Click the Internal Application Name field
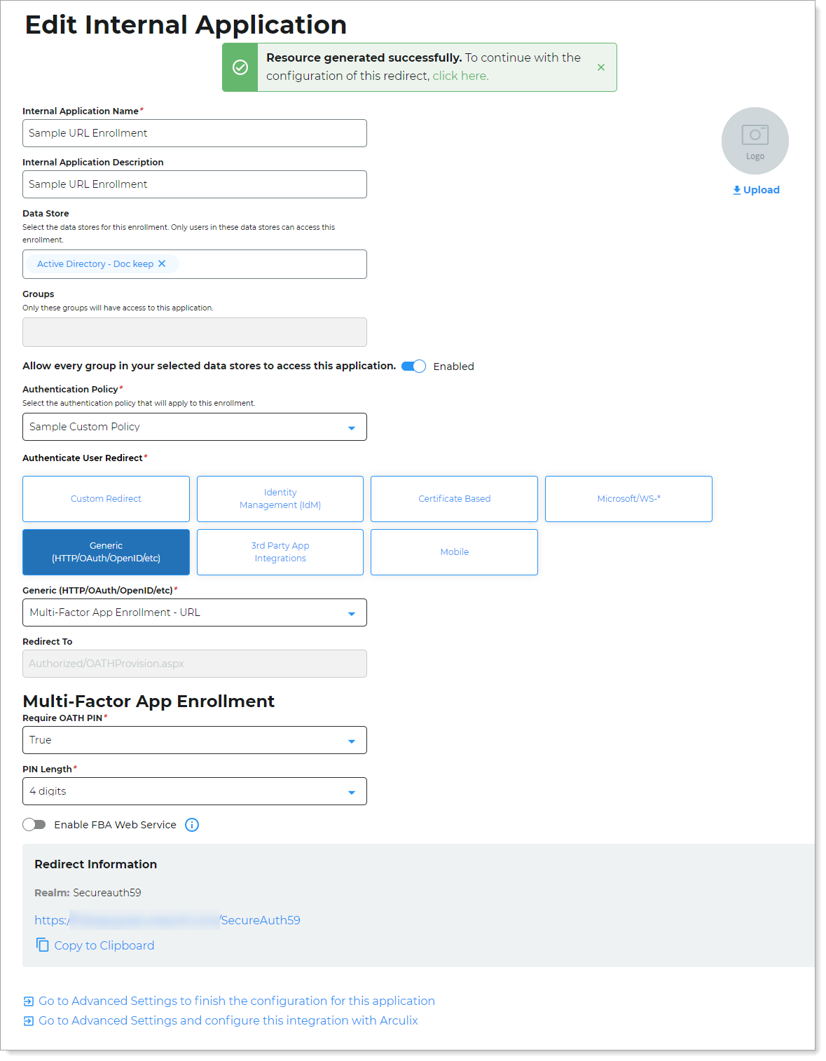826x1061 pixels. 194,133
